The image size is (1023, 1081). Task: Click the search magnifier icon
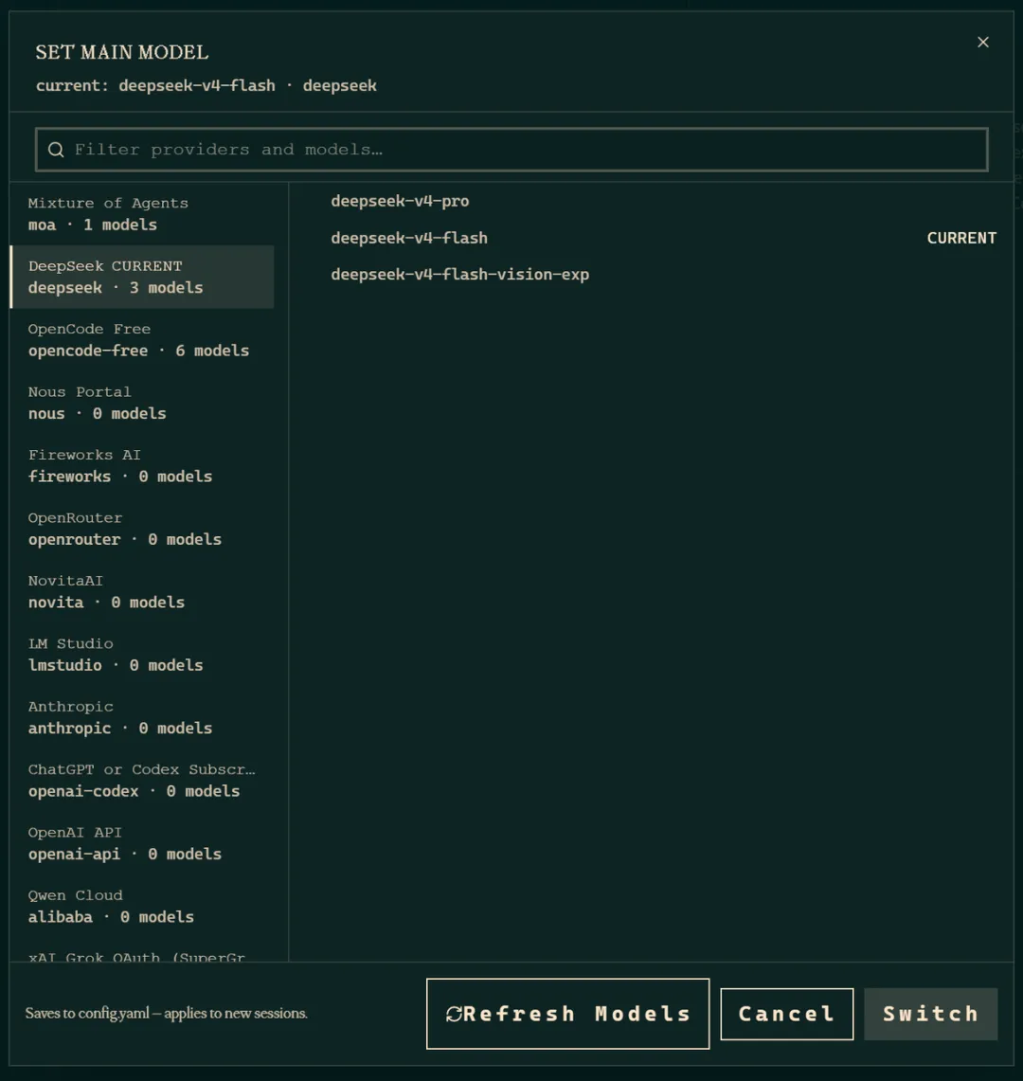(x=57, y=150)
